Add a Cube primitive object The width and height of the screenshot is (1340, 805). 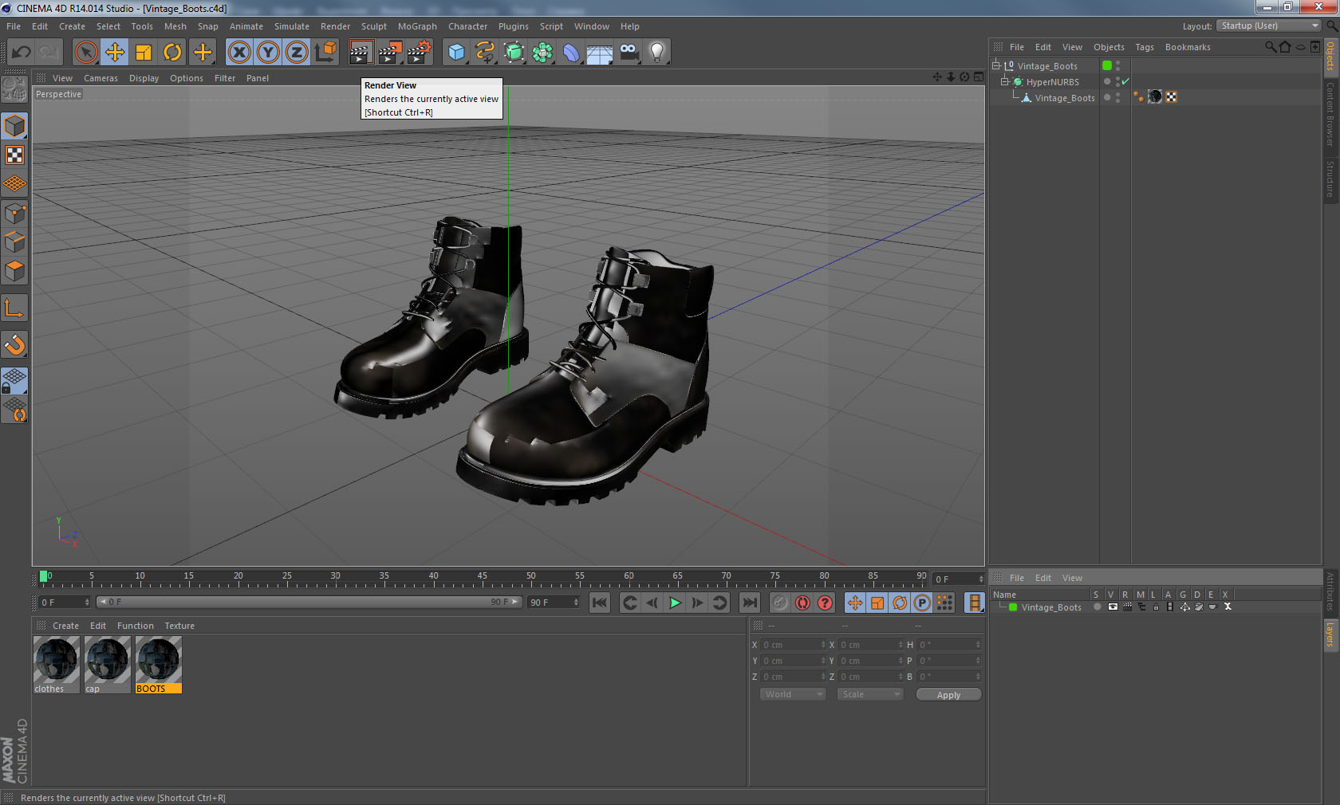pyautogui.click(x=456, y=53)
